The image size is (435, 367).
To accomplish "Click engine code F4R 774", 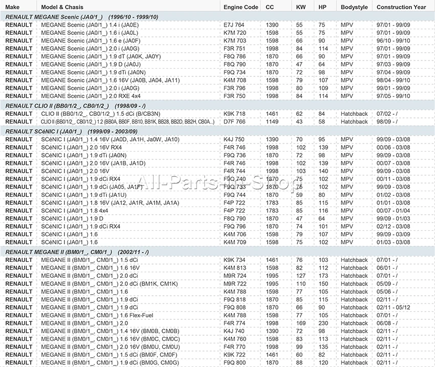I will click(234, 323).
